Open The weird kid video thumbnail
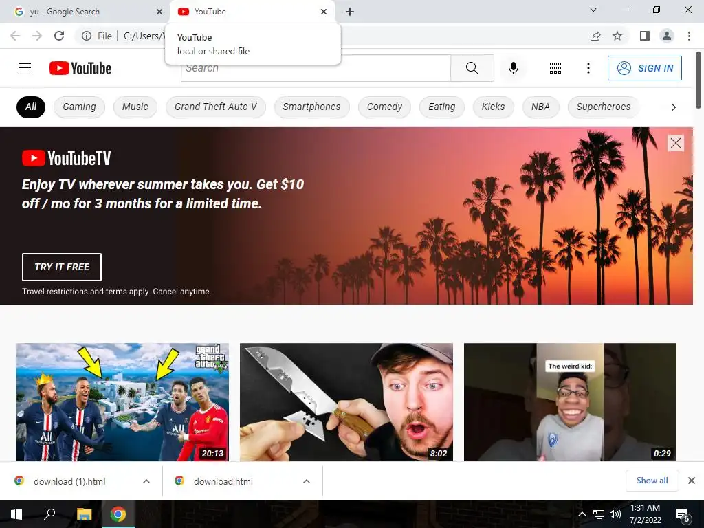 point(570,402)
